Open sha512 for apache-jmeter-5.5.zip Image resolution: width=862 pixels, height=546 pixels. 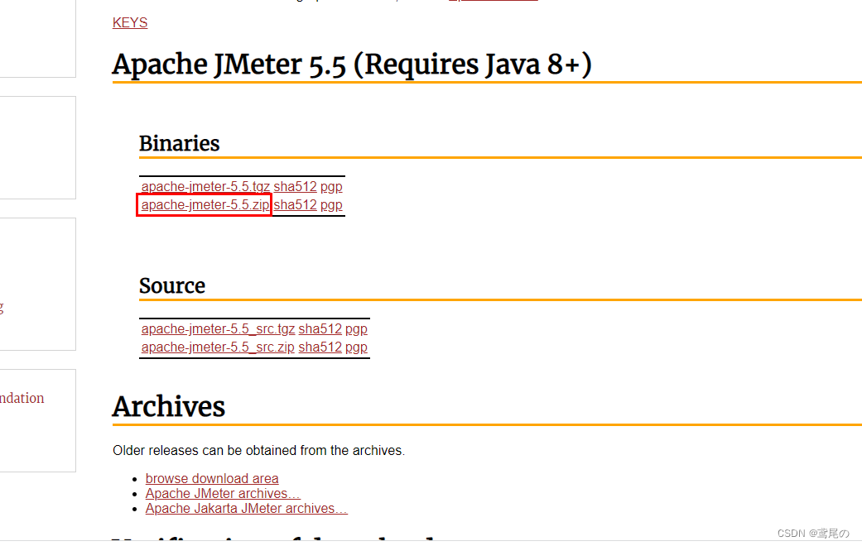pos(296,205)
